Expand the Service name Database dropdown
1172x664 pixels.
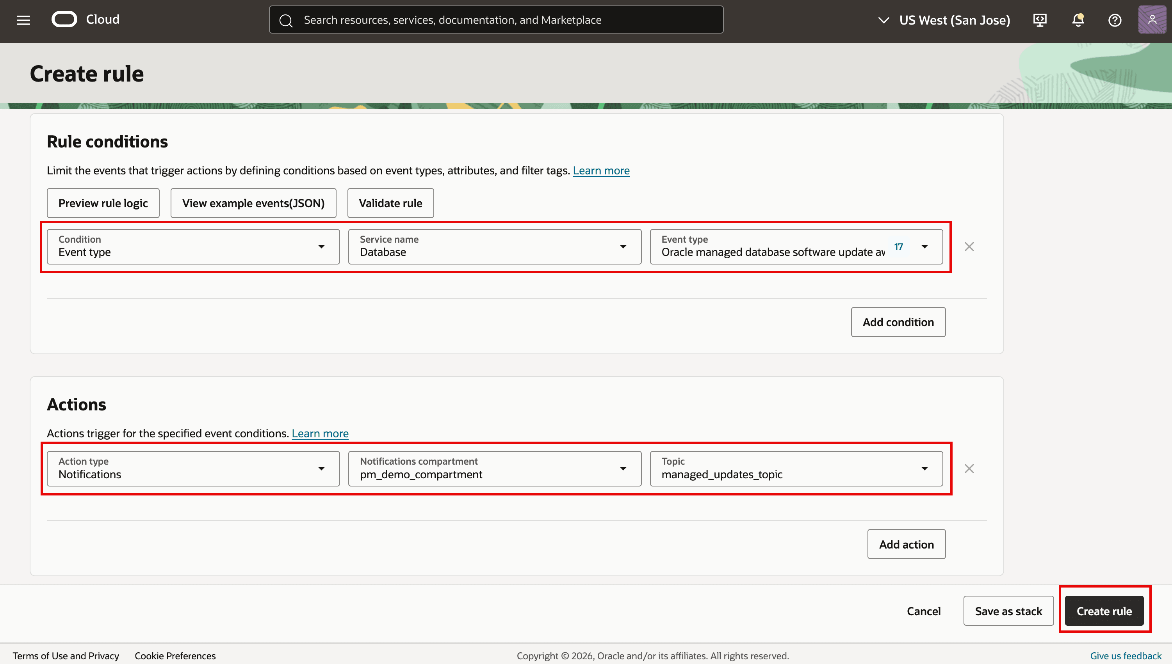pos(495,247)
